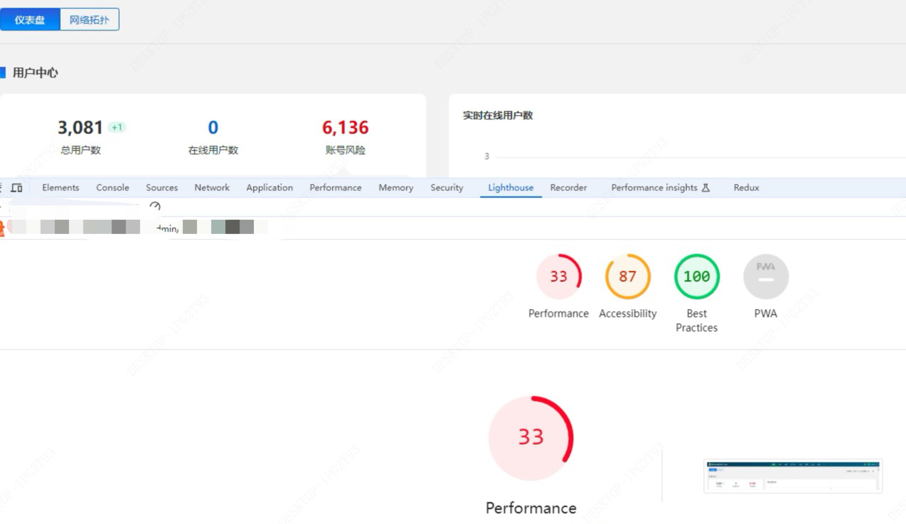Click the large Performance 33 gauge
Viewport: 906px width, 524px height.
[531, 438]
